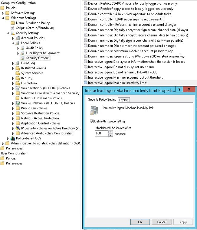Select 'Interactive logon: Display user information' policy
Viewport: 197px width, 230px height.
pyautogui.click(x=136, y=62)
